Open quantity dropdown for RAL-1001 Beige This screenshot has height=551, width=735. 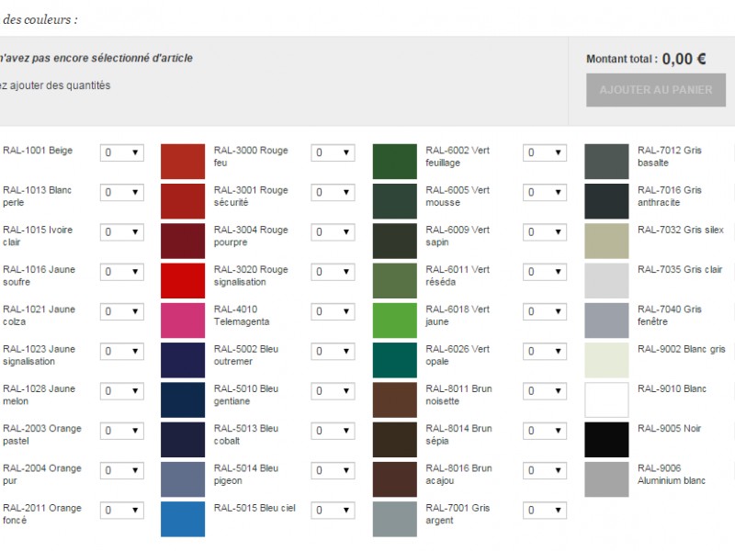click(x=121, y=153)
